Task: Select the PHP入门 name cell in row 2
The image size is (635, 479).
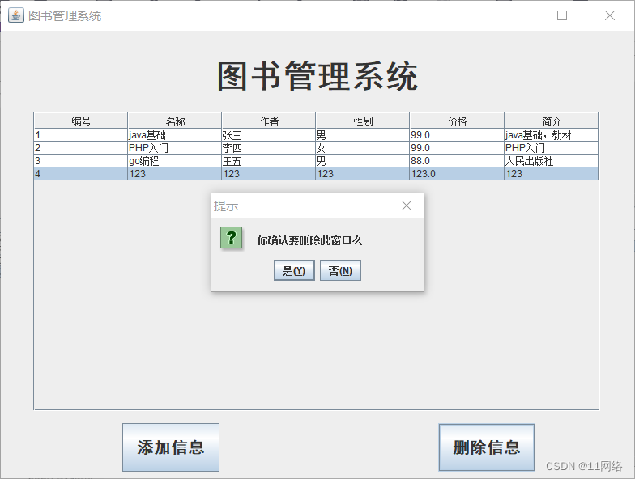Action: pyautogui.click(x=175, y=147)
